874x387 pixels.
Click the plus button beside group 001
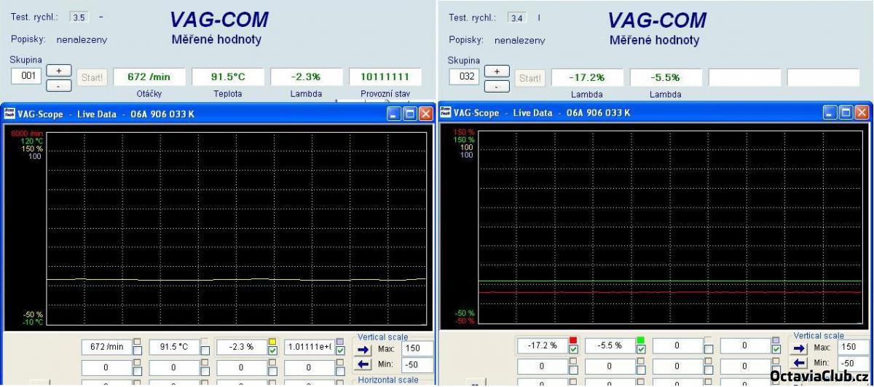(x=59, y=70)
